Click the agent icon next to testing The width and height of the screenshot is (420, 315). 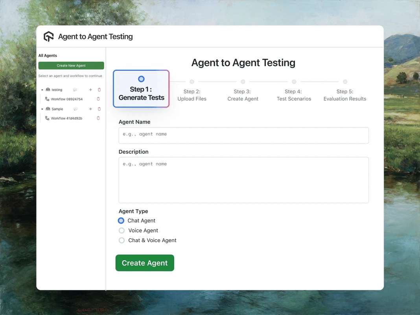tap(48, 90)
